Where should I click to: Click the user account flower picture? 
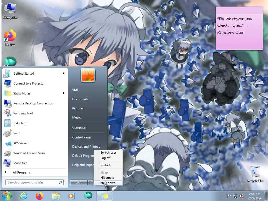tap(88, 75)
